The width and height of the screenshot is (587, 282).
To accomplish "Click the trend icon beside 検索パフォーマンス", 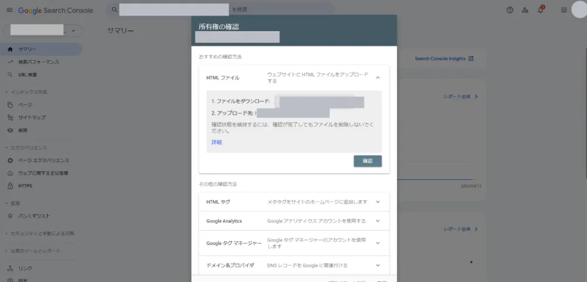I will 11,62.
